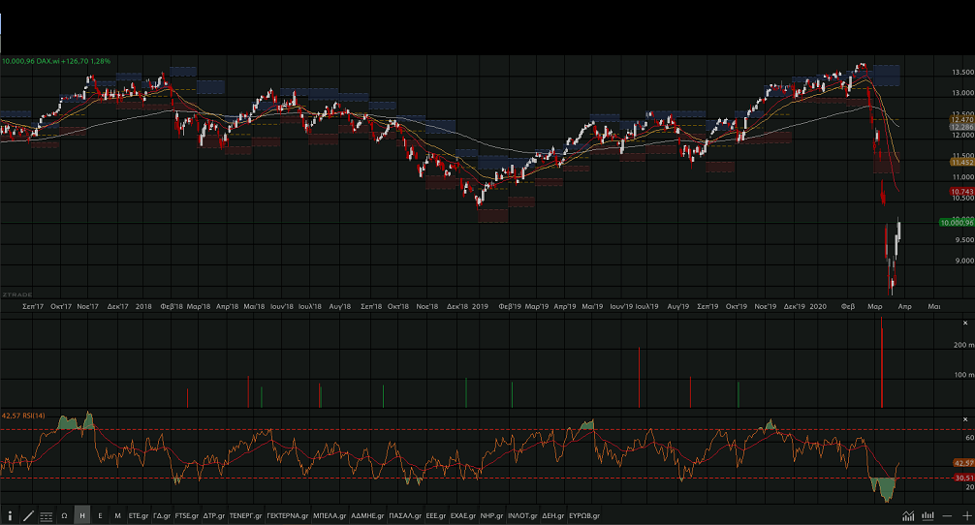Screen dimensions: 975x525
Task: Click the Ω timeframe button
Action: tap(65, 516)
